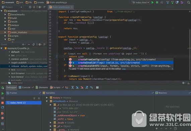Screen dimensions: 191x131
Task: Click the scroll from source target icon
Action: [30, 7]
